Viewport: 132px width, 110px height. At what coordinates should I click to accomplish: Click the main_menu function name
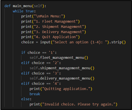point(22,6)
